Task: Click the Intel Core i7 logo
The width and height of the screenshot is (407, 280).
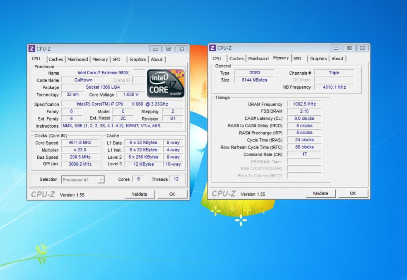Action: [x=166, y=84]
